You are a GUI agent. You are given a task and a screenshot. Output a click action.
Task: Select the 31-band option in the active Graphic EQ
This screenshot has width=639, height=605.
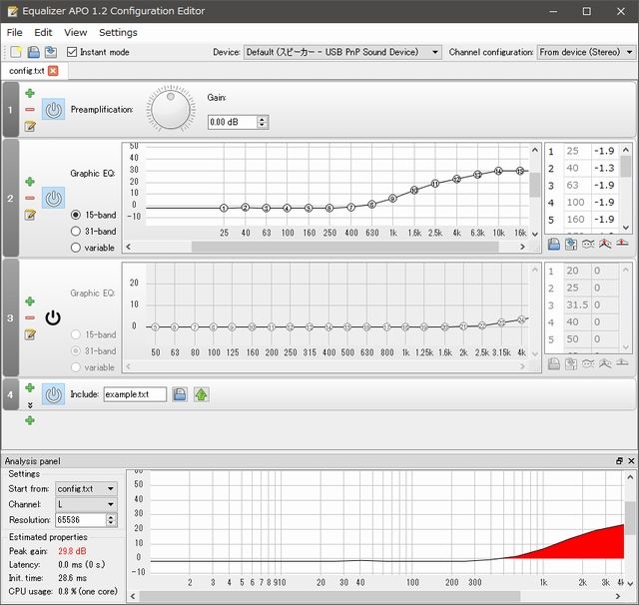pyautogui.click(x=76, y=231)
